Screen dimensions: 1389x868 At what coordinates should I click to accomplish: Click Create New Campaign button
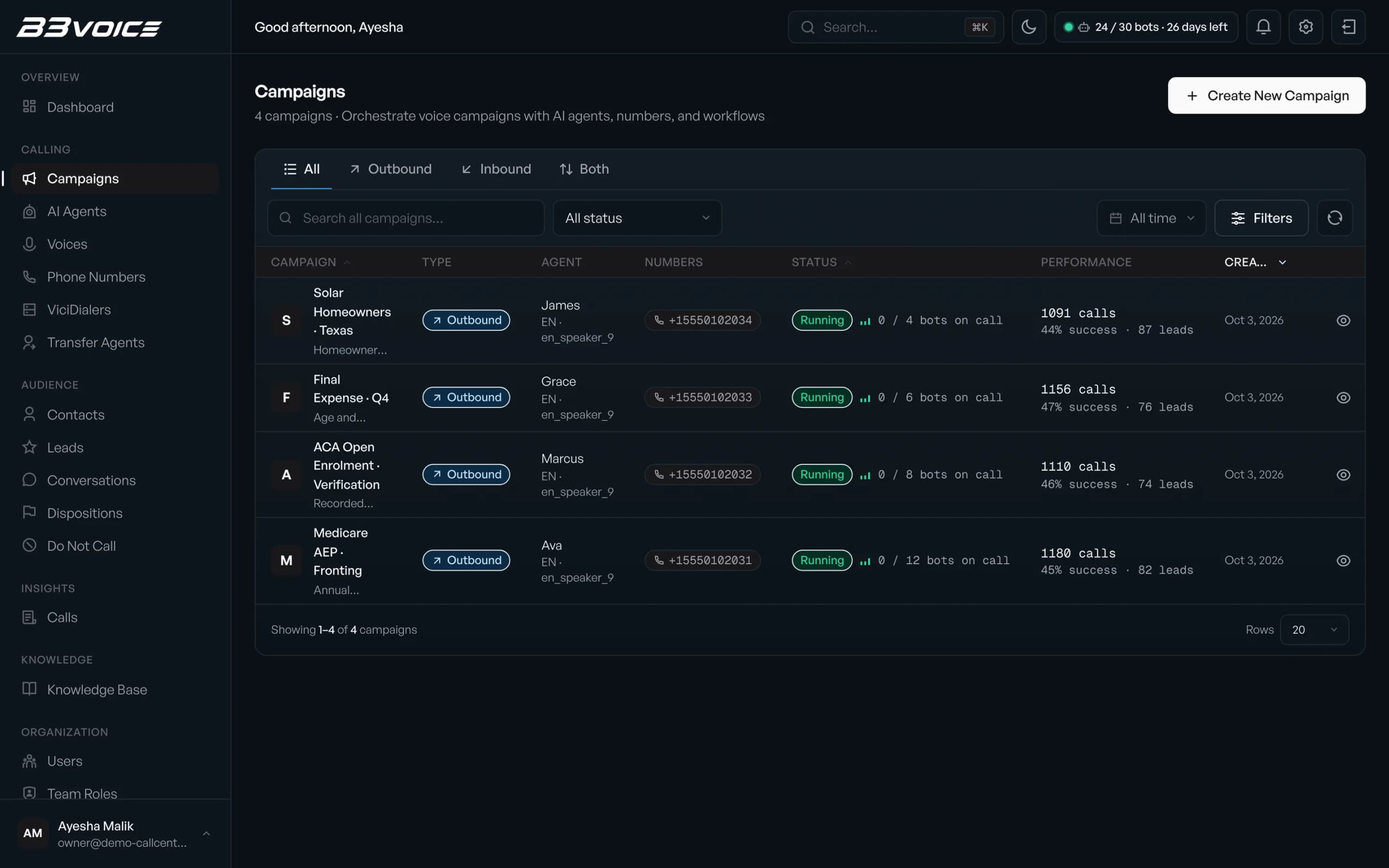pyautogui.click(x=1266, y=95)
